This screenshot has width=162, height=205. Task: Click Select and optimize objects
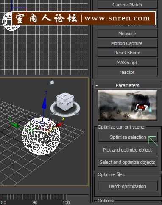(128, 162)
